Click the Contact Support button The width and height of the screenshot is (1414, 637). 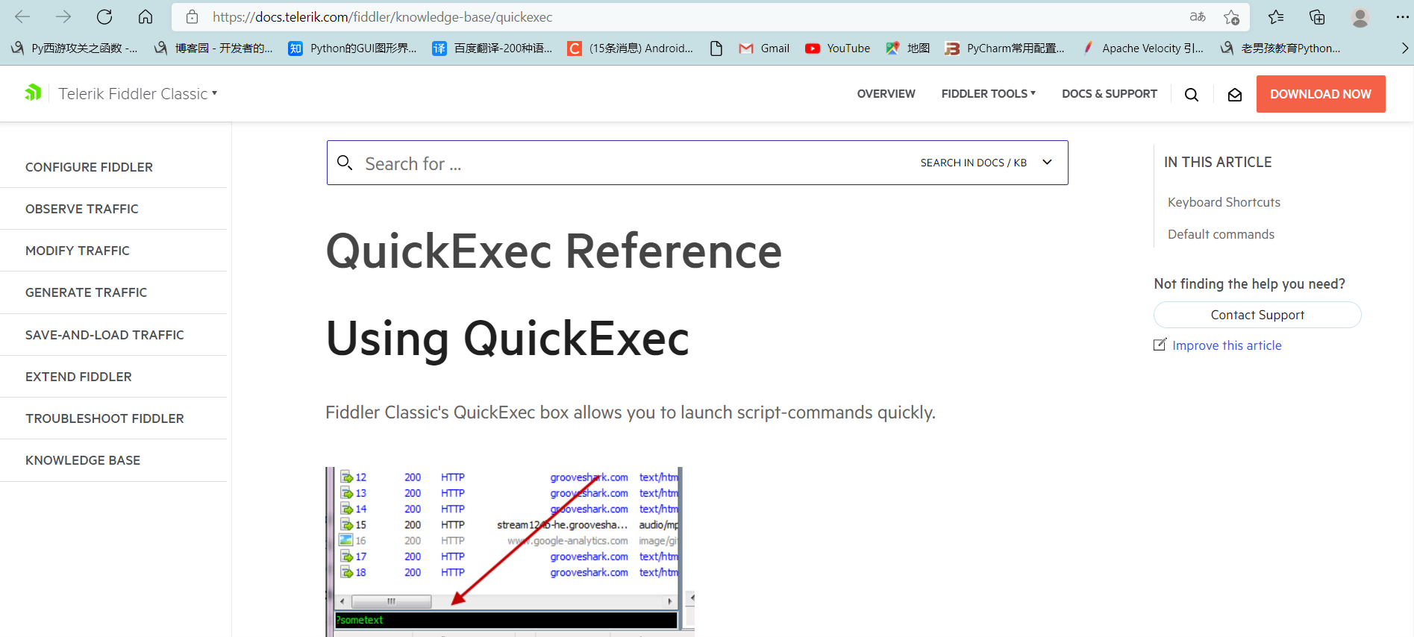1257,315
